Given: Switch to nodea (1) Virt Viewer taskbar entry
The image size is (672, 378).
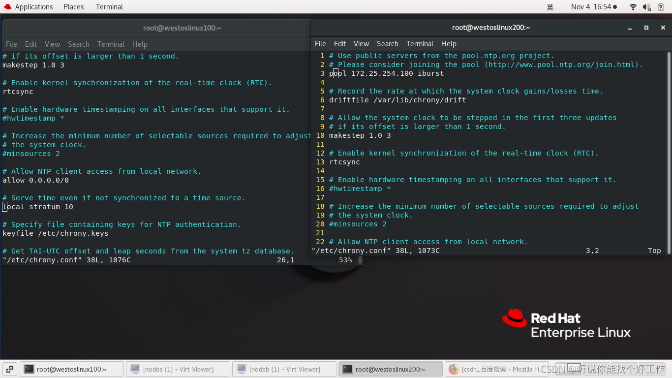Looking at the screenshot, I should (178, 369).
